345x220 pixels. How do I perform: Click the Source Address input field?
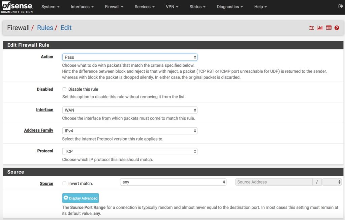point(274,182)
